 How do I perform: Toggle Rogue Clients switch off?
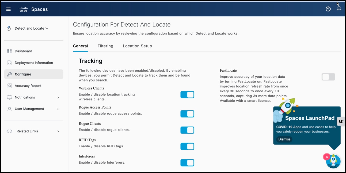[187, 130]
